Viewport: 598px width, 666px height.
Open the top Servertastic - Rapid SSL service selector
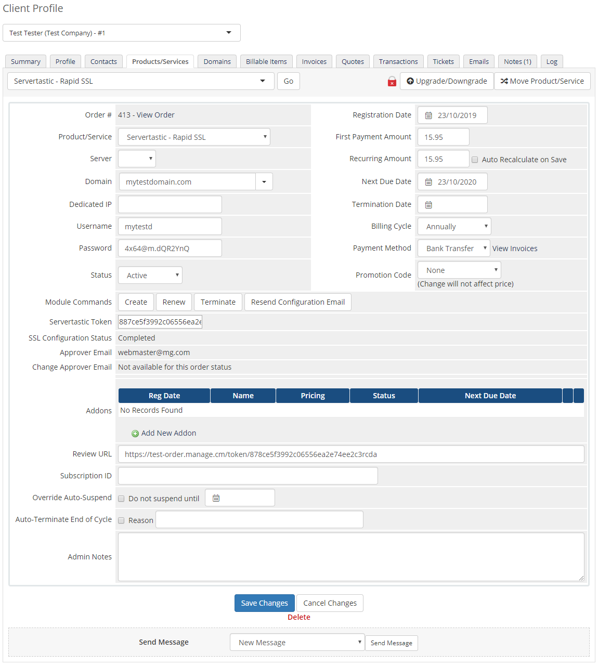coord(141,81)
